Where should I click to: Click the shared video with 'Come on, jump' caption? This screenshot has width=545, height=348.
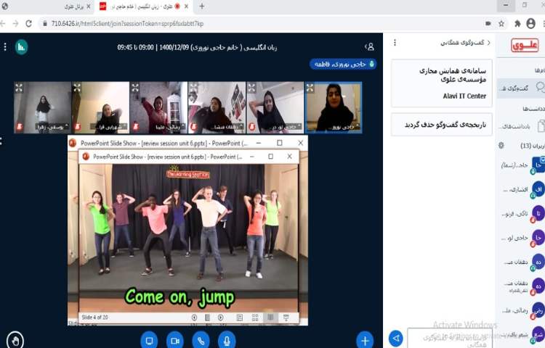(189, 237)
